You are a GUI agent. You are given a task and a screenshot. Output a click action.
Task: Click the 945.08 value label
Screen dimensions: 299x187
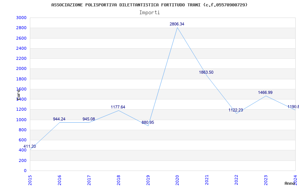[x=89, y=119]
